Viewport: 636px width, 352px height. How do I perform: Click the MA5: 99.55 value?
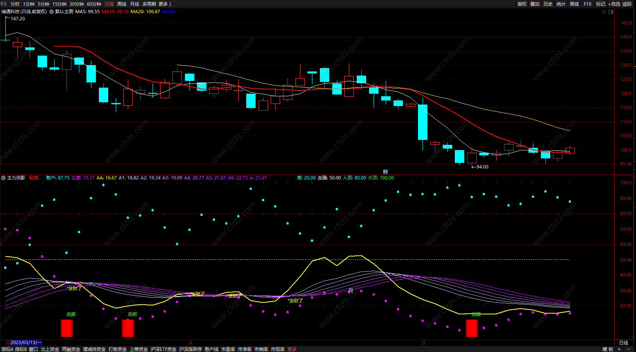[x=87, y=12]
